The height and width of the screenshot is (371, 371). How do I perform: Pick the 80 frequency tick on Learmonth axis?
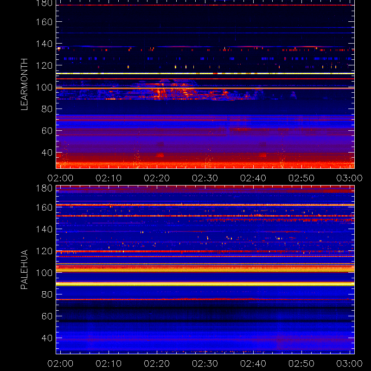[47, 109]
